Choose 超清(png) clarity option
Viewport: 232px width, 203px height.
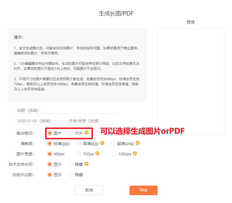113,144
